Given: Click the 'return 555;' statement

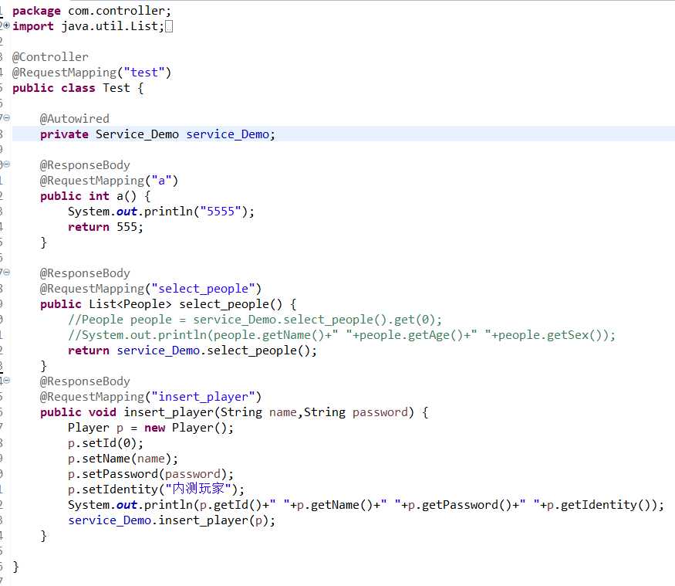Looking at the screenshot, I should pyautogui.click(x=106, y=227).
